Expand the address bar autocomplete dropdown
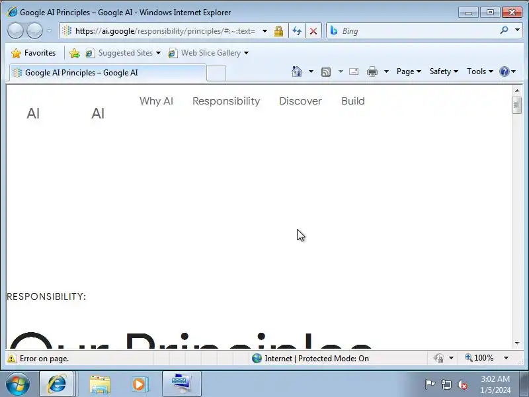The image size is (529, 397). pos(265,31)
